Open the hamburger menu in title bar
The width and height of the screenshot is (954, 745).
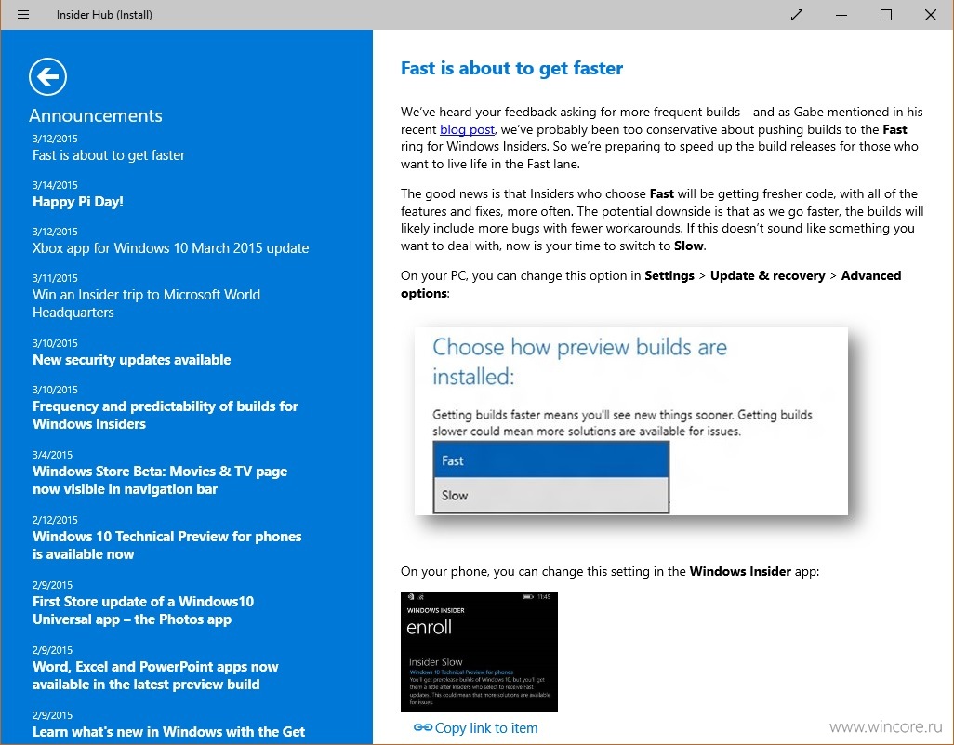point(23,15)
